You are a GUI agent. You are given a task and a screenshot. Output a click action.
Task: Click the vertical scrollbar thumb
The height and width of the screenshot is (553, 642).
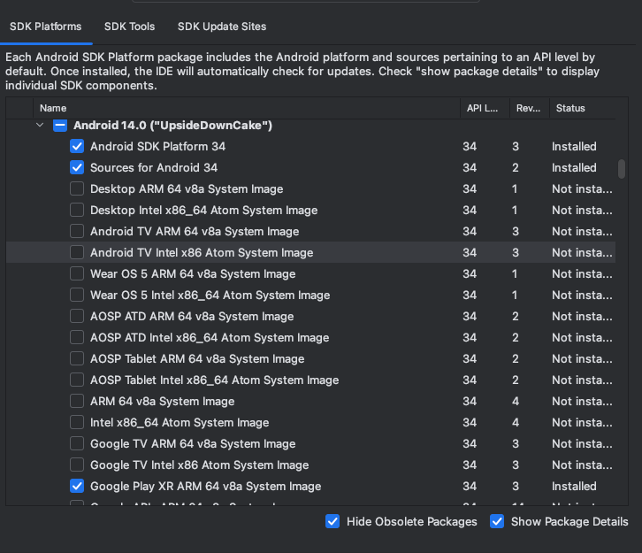(622, 168)
